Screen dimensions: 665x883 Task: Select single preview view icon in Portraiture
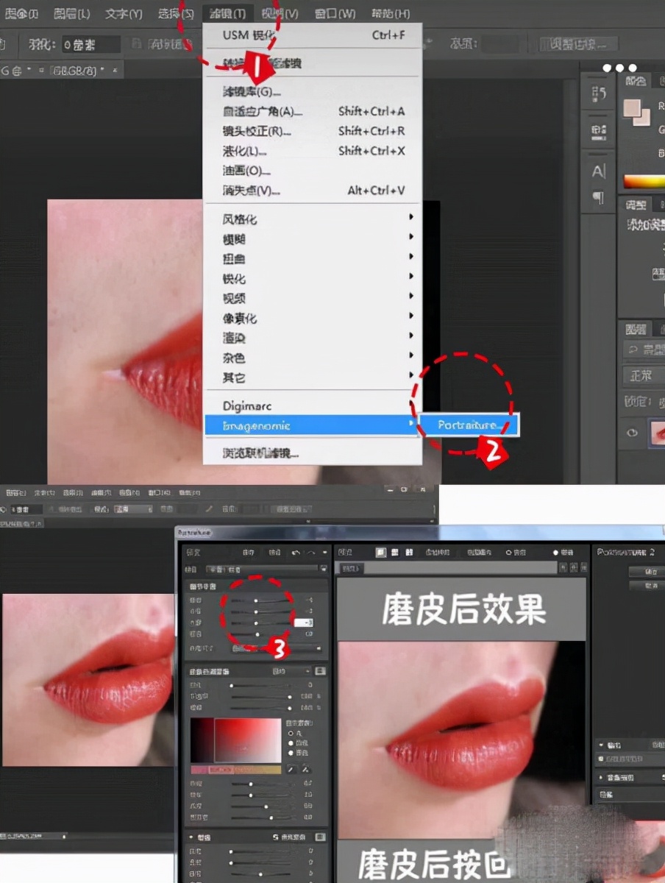pyautogui.click(x=381, y=552)
